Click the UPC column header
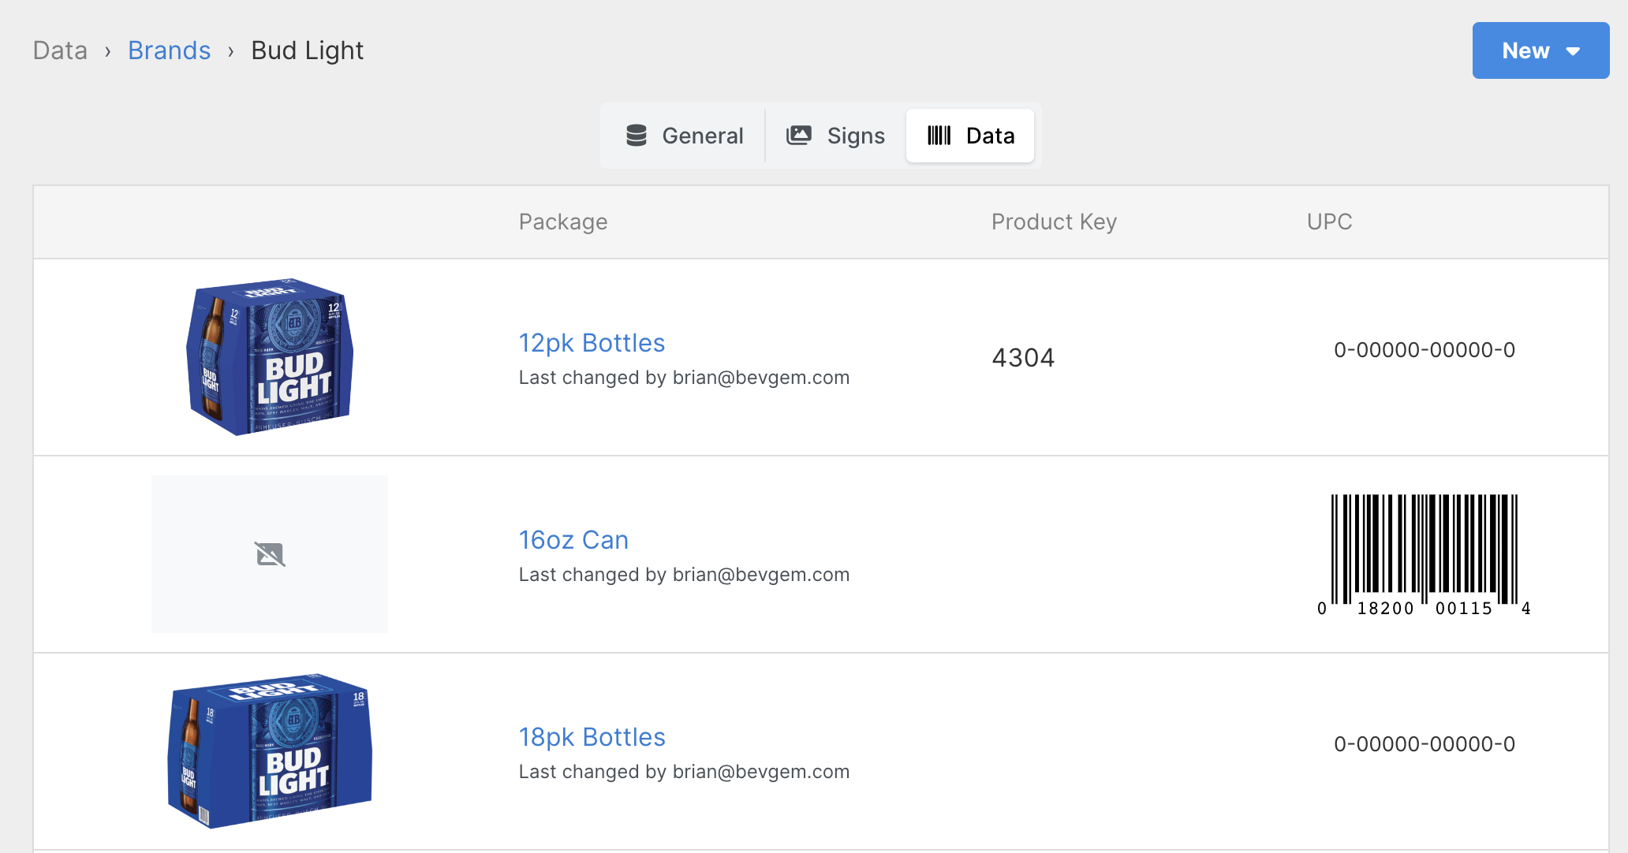Image resolution: width=1628 pixels, height=853 pixels. point(1329,222)
